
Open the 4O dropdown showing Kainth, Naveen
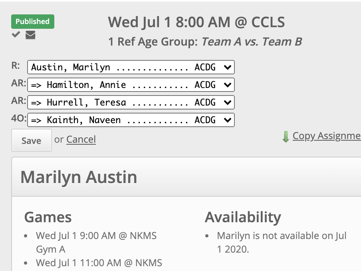click(131, 120)
